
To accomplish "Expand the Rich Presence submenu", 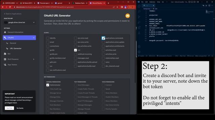I will click(34, 59).
